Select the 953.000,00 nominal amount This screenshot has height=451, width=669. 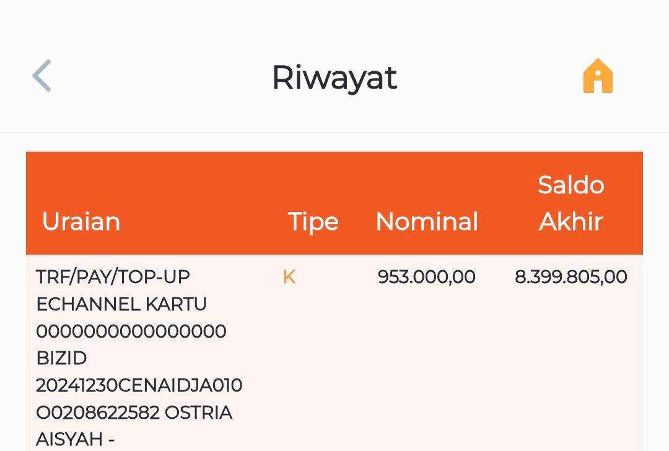pyautogui.click(x=427, y=277)
